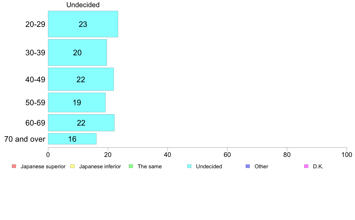Screen dimensions: 355x220
Task: Click the Japanese inferior yellow legend swatch
Action: click(x=72, y=166)
